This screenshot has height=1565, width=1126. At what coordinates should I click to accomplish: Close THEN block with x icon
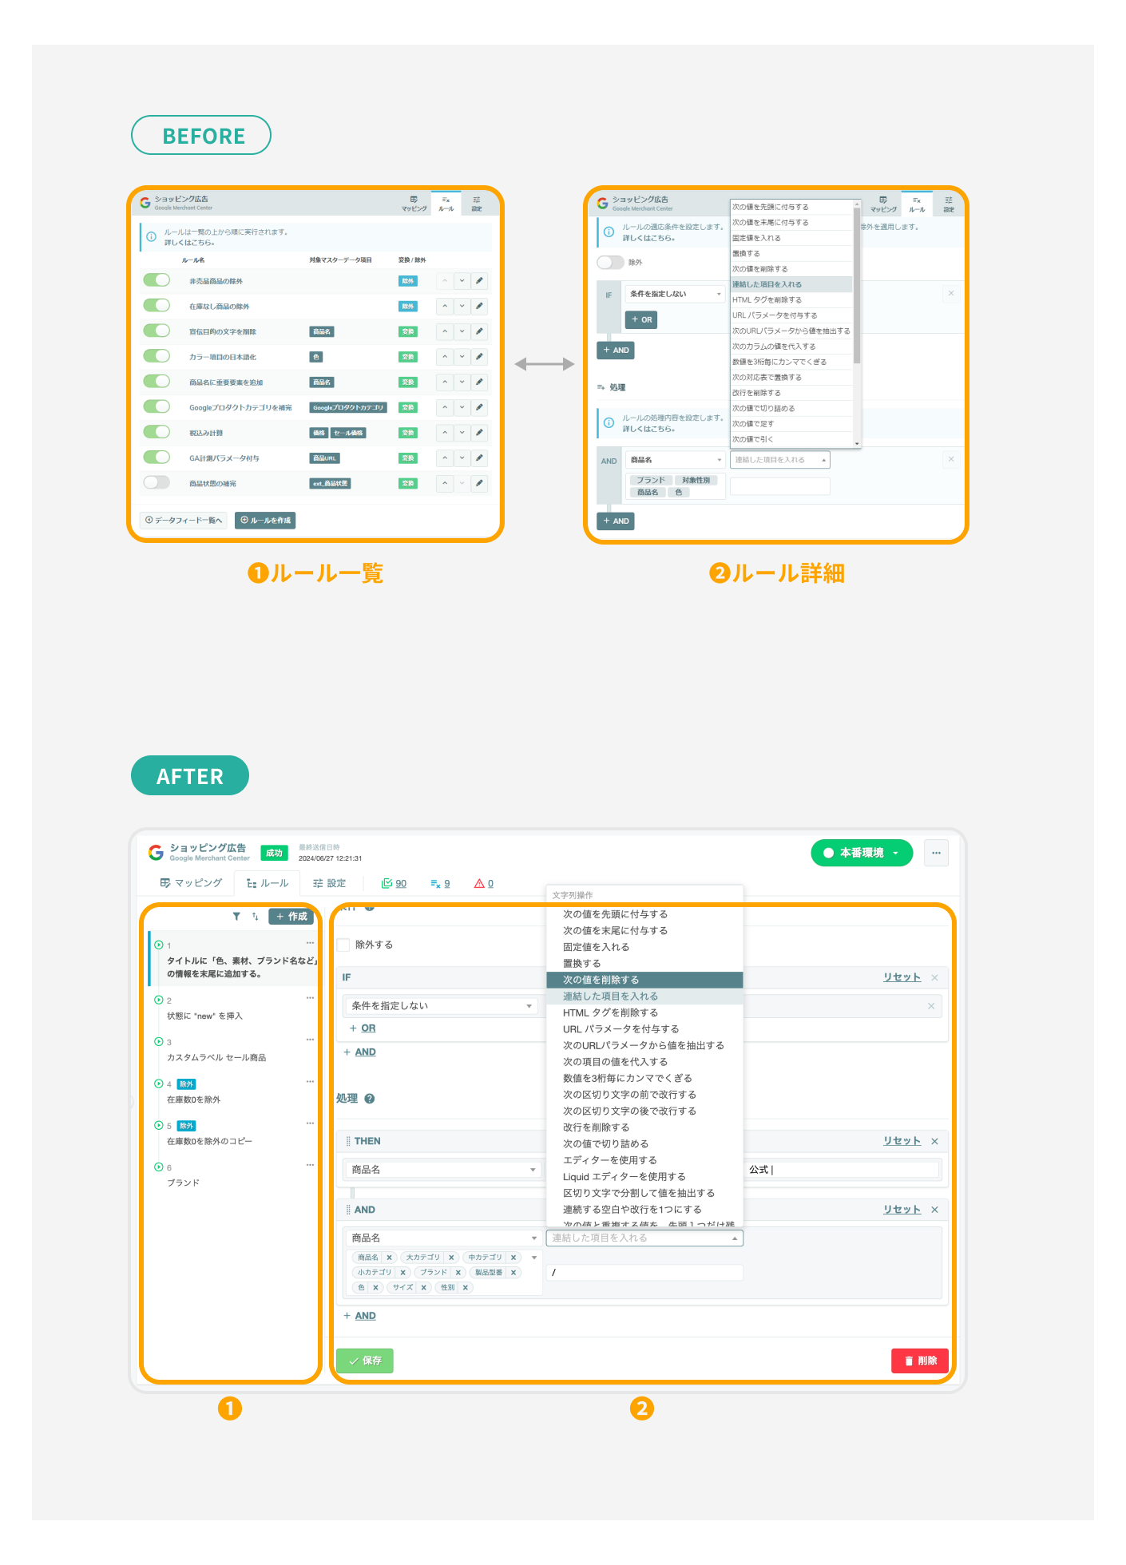point(934,1141)
